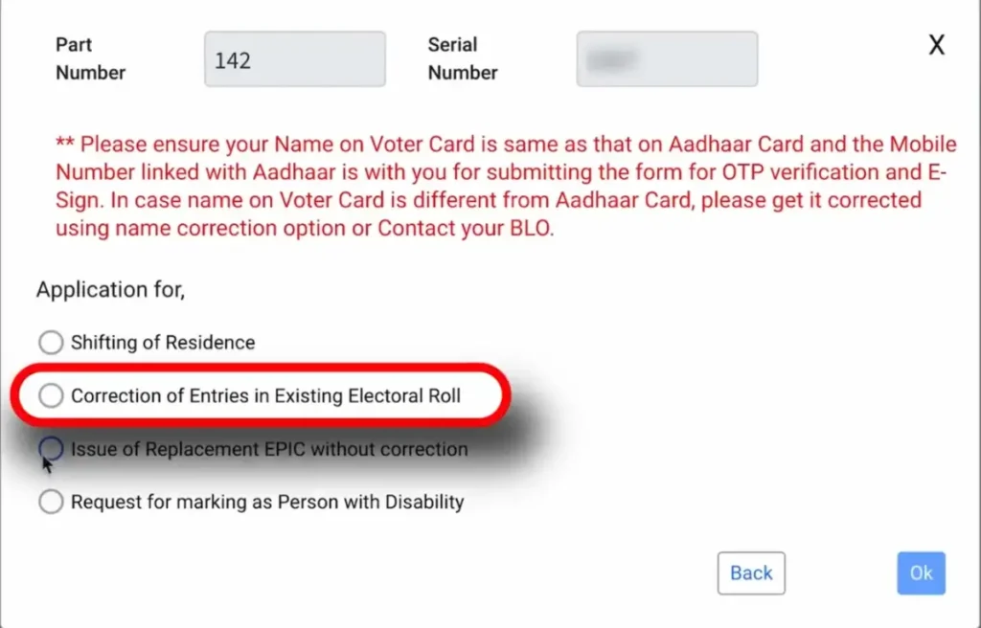Click the 'Contact your BLO' text in warning
The height and width of the screenshot is (628, 981).
(465, 230)
